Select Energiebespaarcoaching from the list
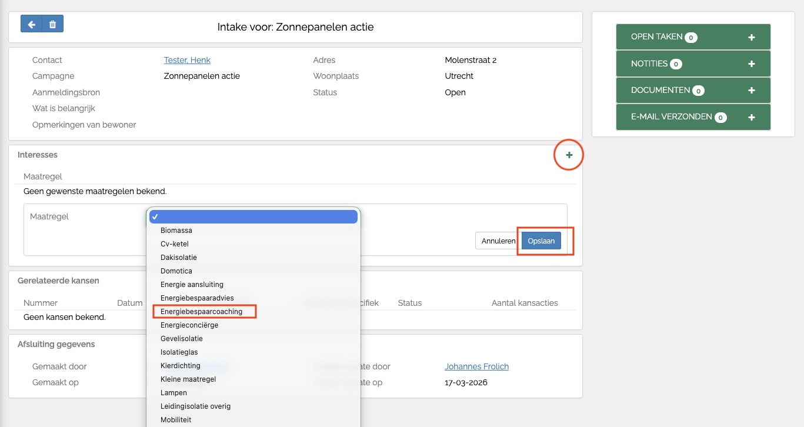Image resolution: width=804 pixels, height=427 pixels. [201, 312]
